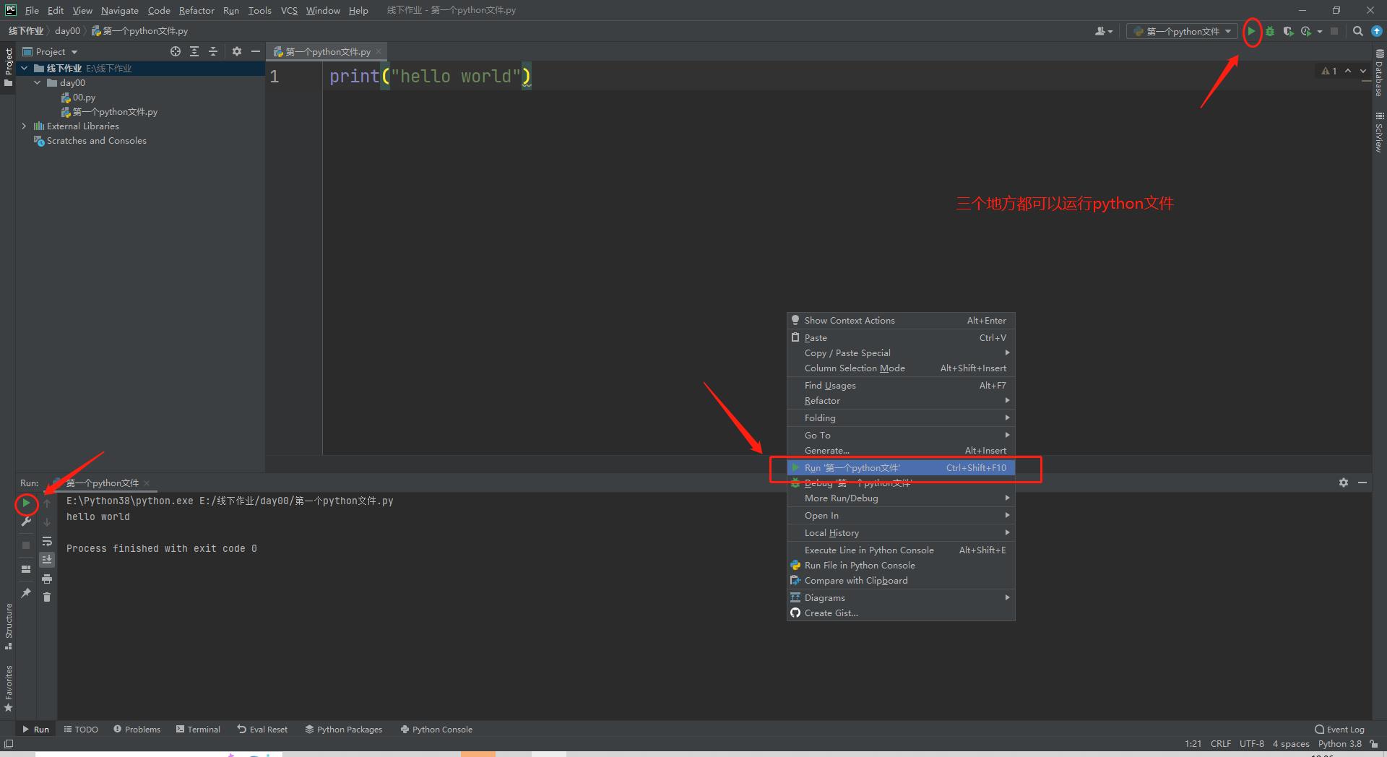Click restore layout icon in Run panel
The height and width of the screenshot is (757, 1387).
pyautogui.click(x=26, y=569)
